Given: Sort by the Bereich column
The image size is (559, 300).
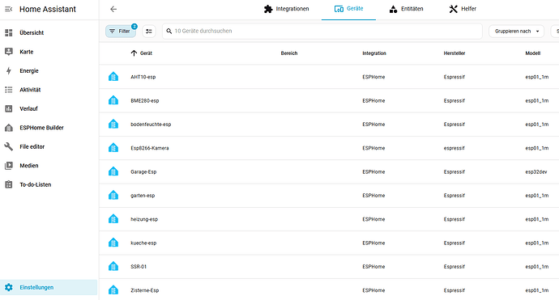Looking at the screenshot, I should [x=288, y=53].
